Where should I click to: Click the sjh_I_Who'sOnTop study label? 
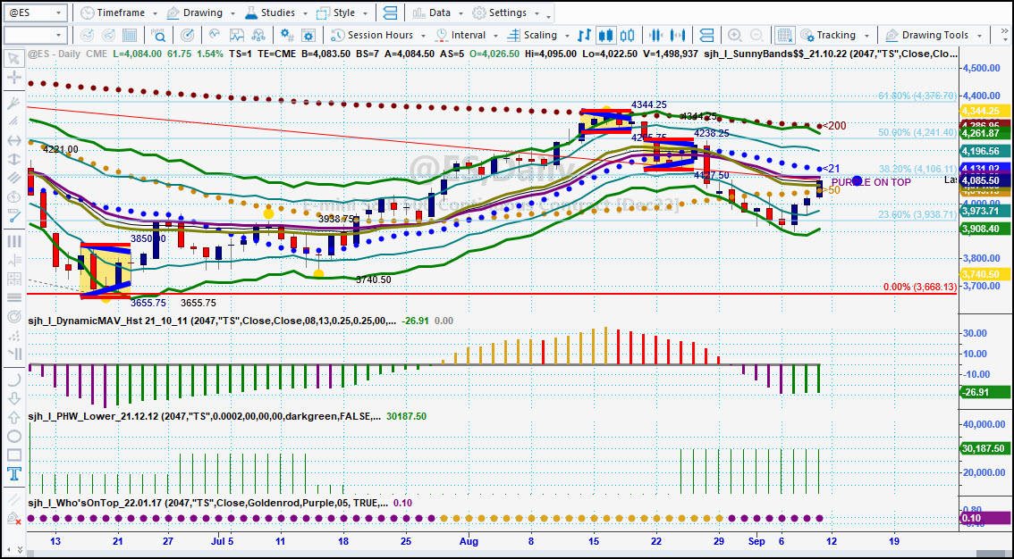coord(208,503)
